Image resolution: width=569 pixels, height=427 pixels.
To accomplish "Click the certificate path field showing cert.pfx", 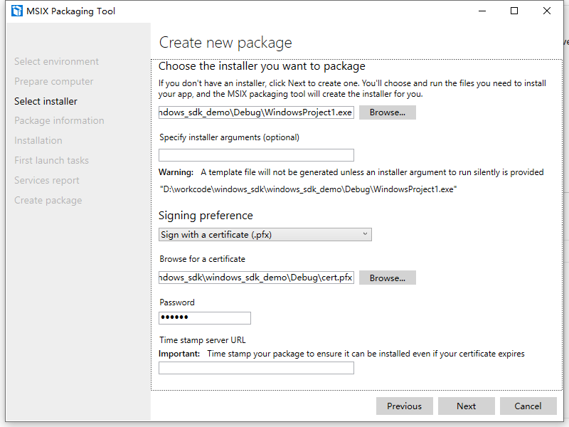I will [x=256, y=278].
